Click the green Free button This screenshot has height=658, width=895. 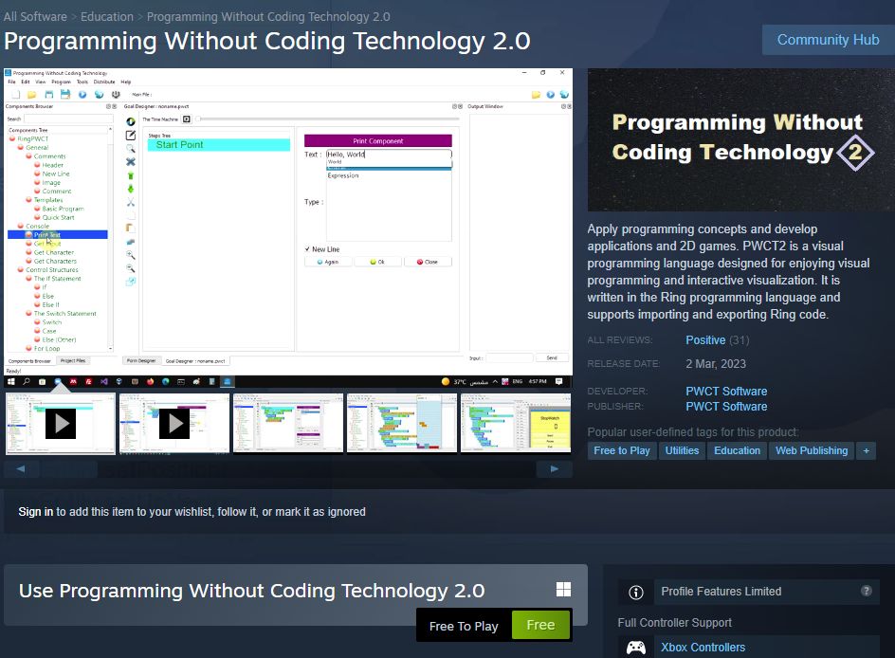(540, 625)
